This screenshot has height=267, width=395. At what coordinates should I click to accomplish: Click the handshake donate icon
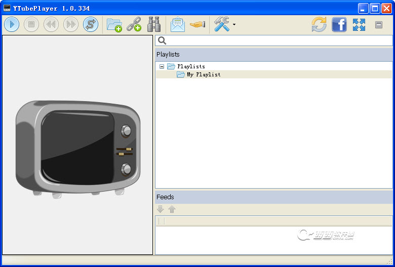[197, 24]
